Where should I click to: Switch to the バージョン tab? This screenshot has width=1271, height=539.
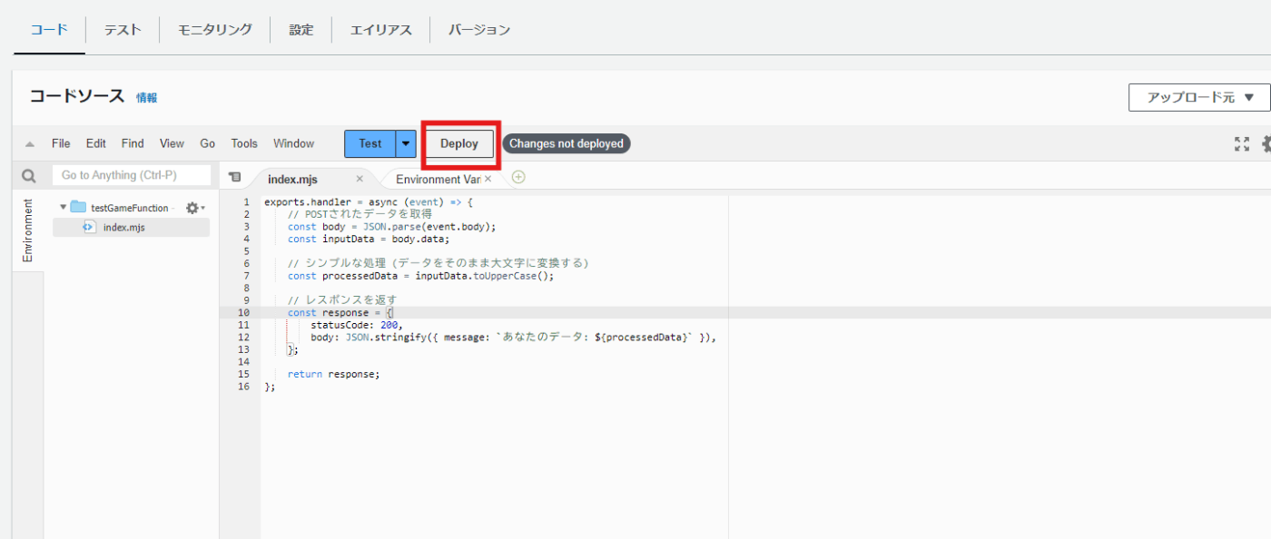tap(479, 30)
